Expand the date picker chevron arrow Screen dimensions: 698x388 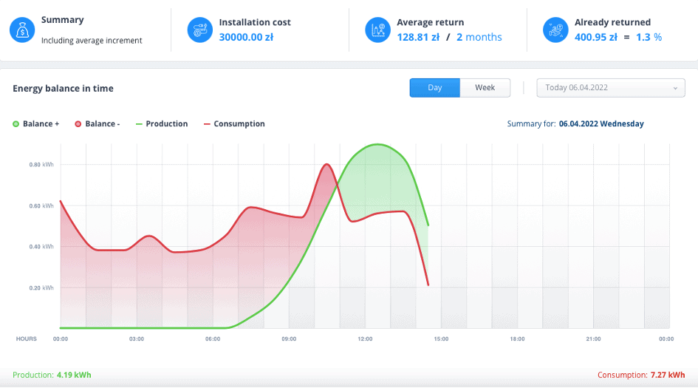click(x=676, y=89)
